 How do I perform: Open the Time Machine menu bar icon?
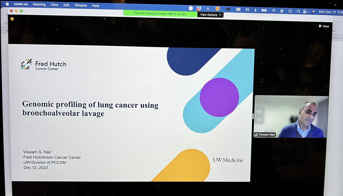[x=290, y=11]
